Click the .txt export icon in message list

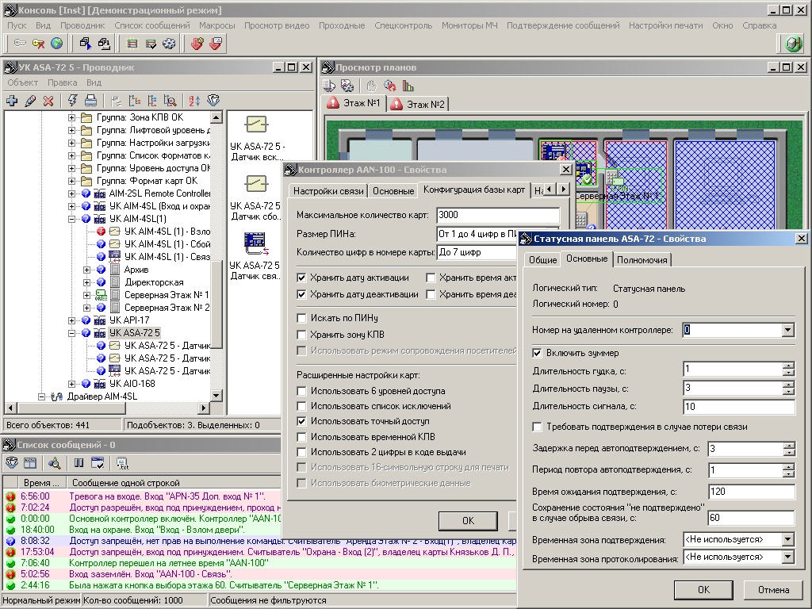[122, 463]
